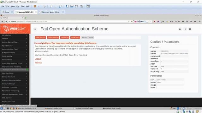
Task: Open the VM menu
Action: pos(18,6)
